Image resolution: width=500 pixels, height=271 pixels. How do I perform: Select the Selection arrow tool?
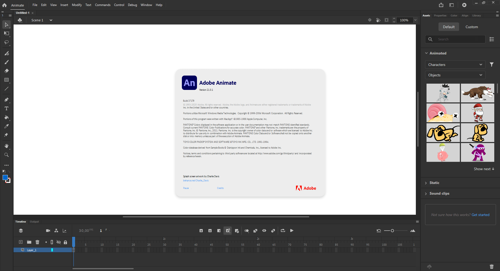(x=7, y=25)
